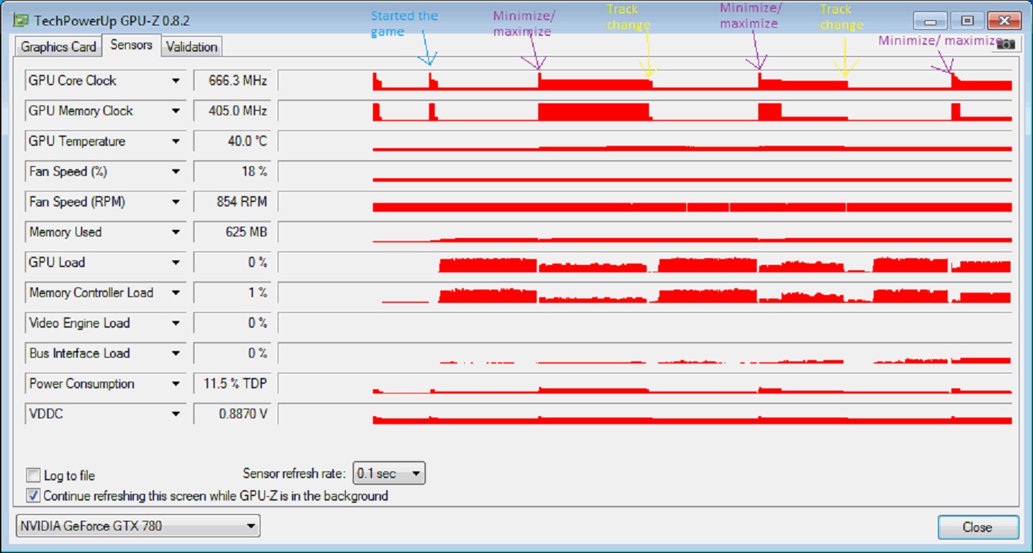Select the Sensors tab
The image size is (1033, 553).
131,45
